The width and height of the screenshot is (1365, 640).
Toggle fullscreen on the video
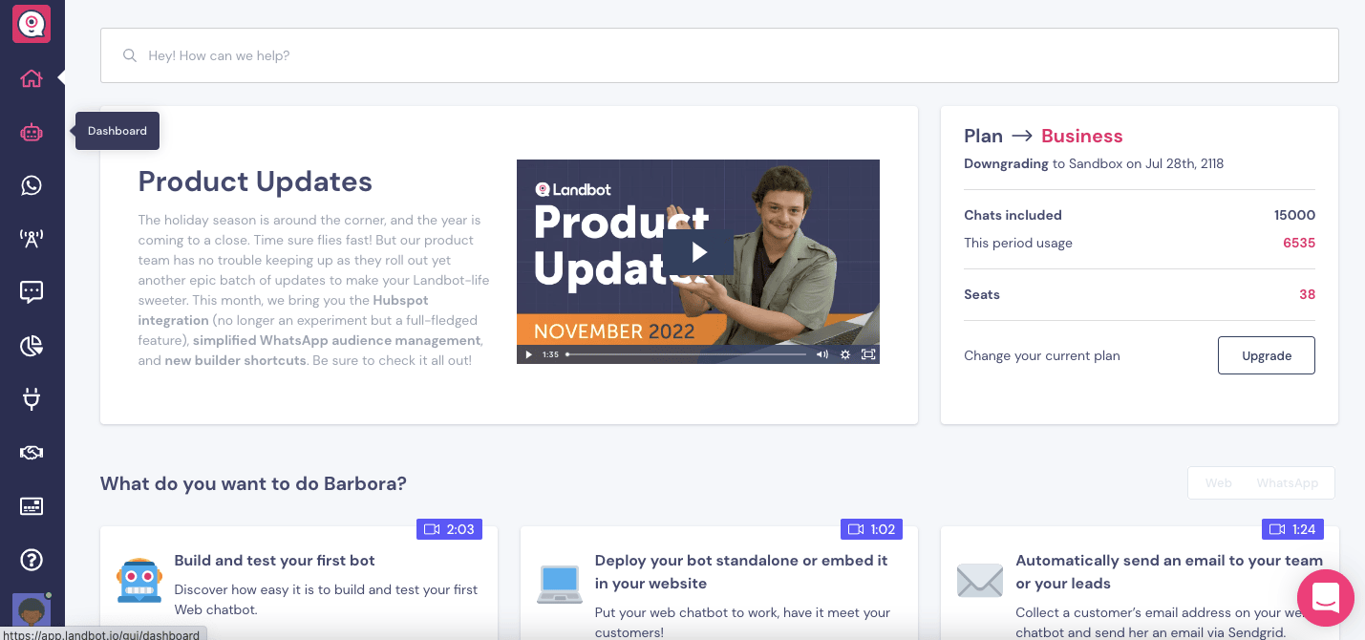[x=867, y=354]
